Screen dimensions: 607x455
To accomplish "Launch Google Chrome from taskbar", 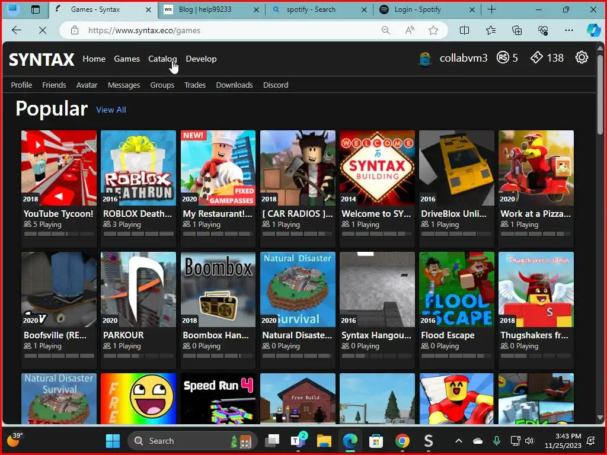I will point(402,441).
